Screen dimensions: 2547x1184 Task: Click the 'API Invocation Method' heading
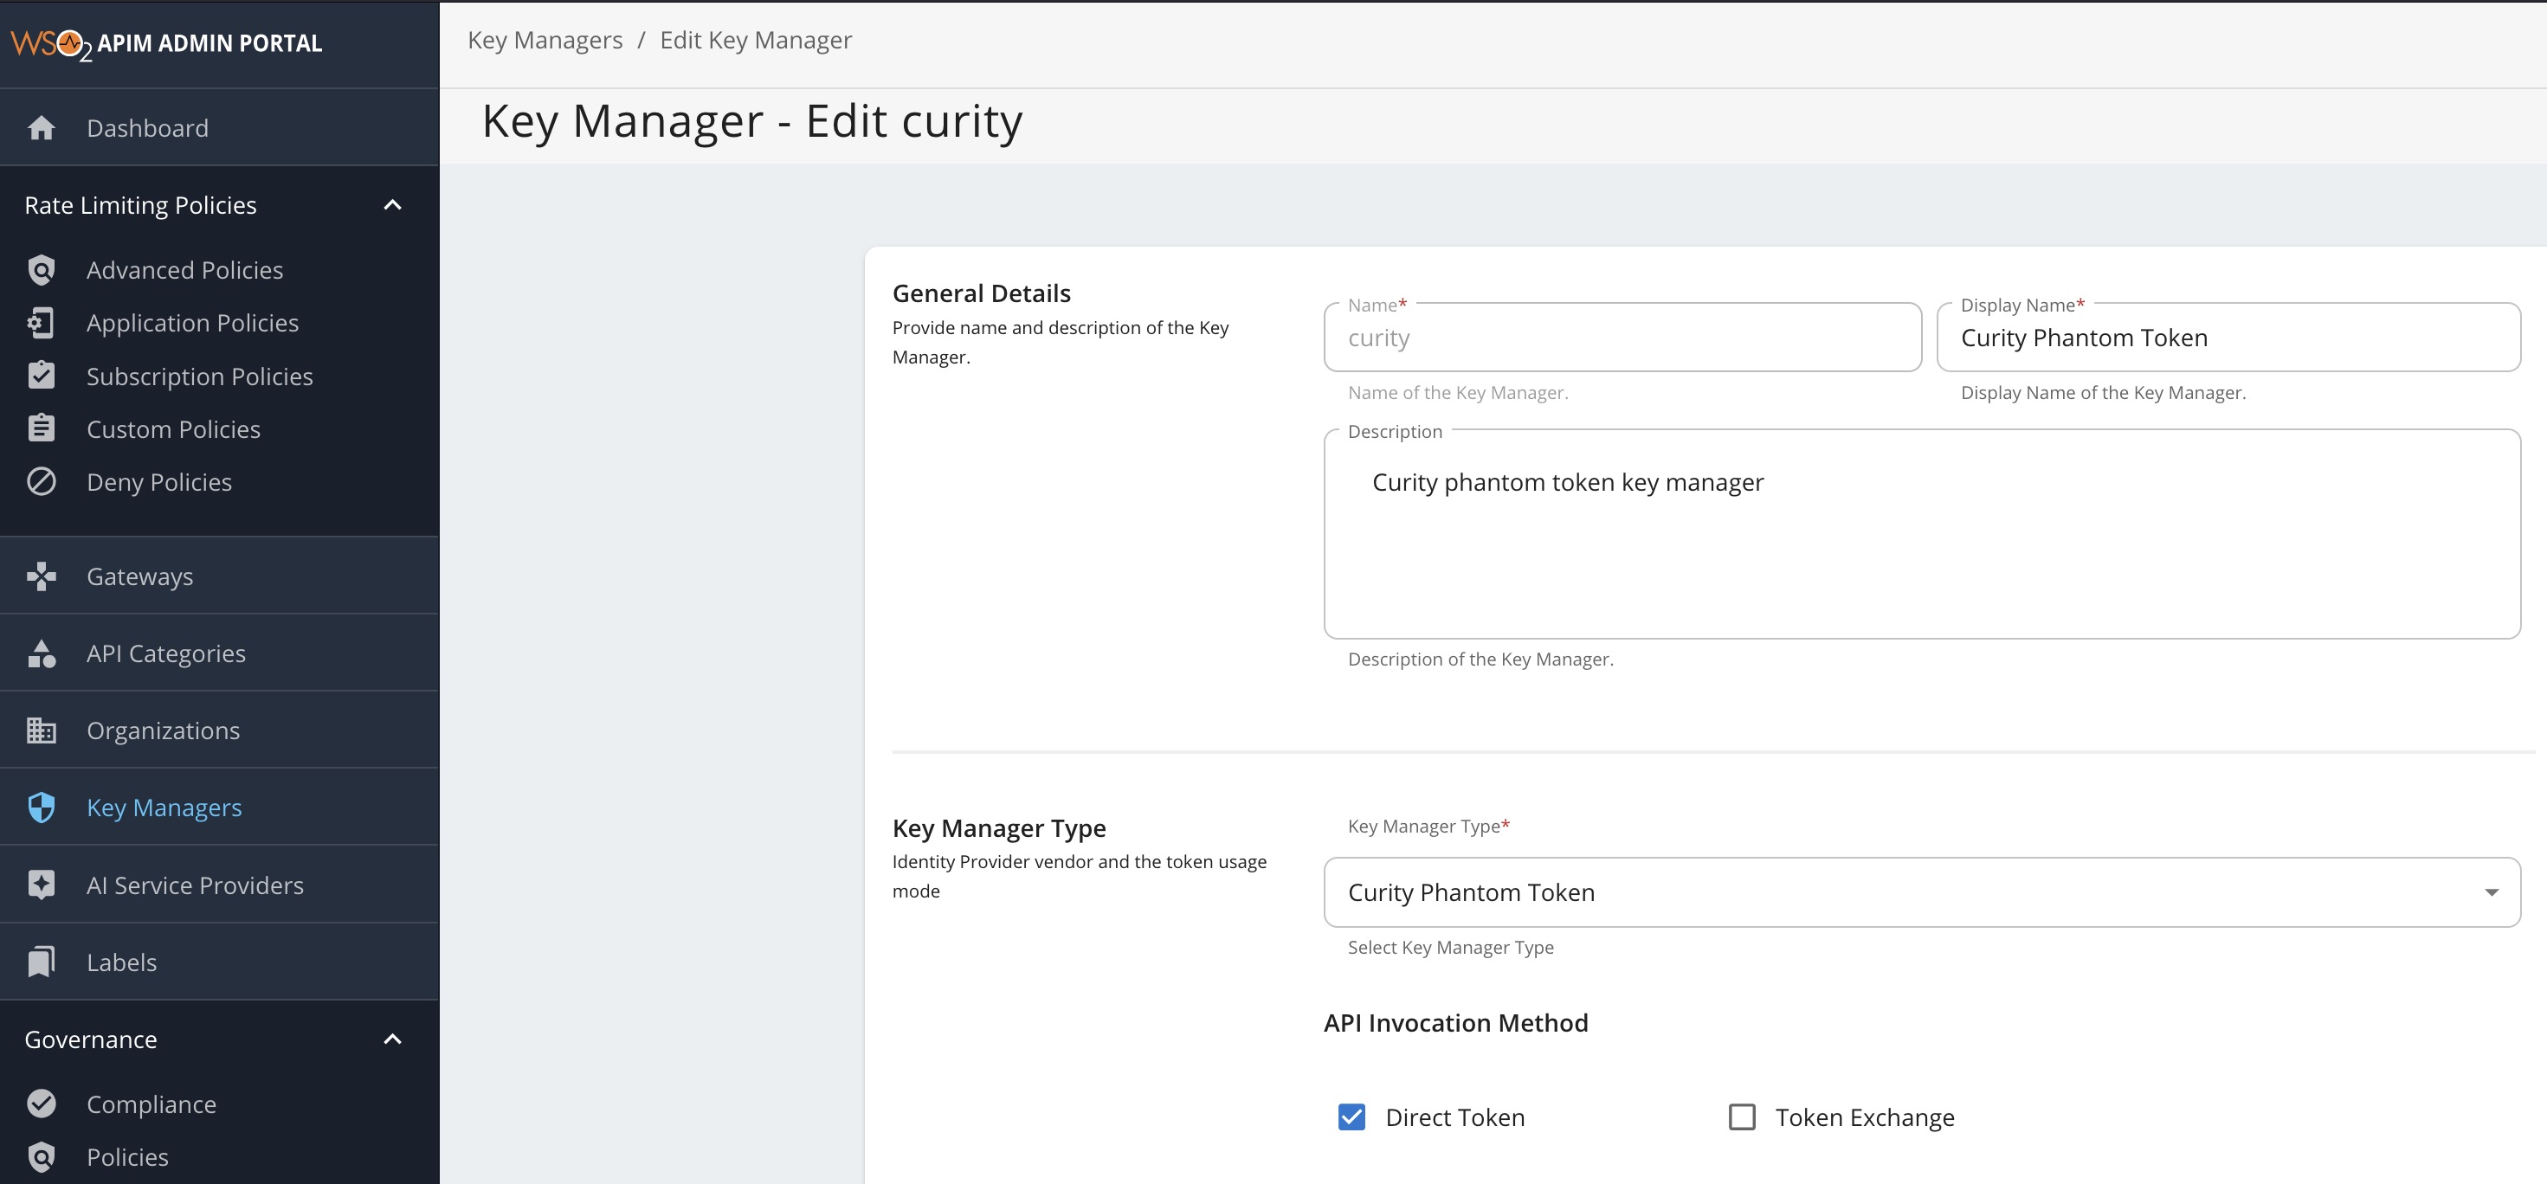coord(1455,1023)
